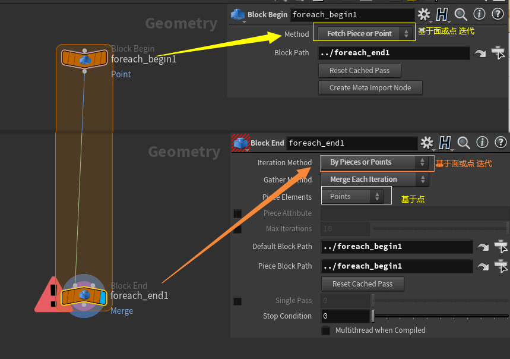The image size is (510, 359).
Task: Enable the Max Iterations checkbox
Action: [237, 229]
